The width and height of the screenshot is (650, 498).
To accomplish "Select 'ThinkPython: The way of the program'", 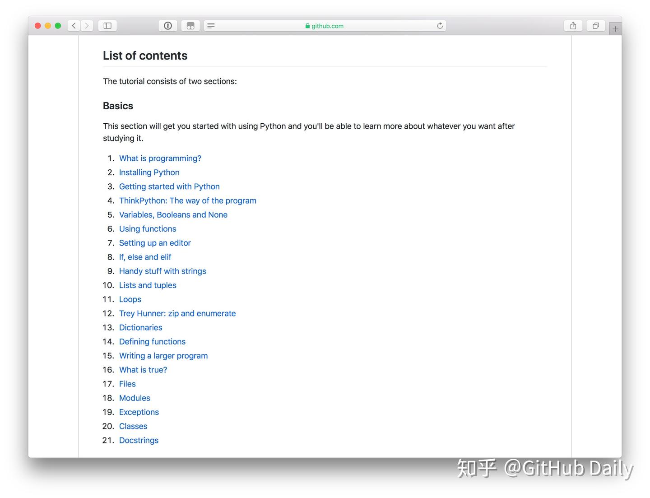I will coord(187,200).
